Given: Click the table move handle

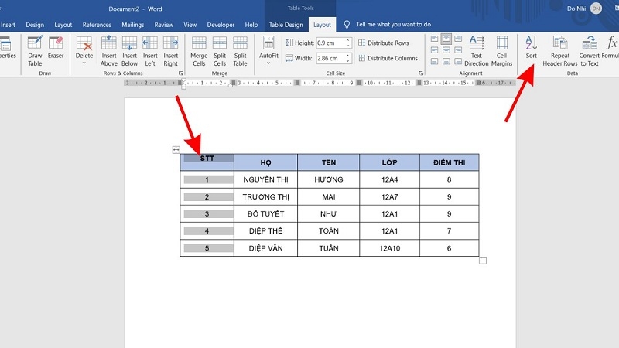Looking at the screenshot, I should [x=176, y=150].
